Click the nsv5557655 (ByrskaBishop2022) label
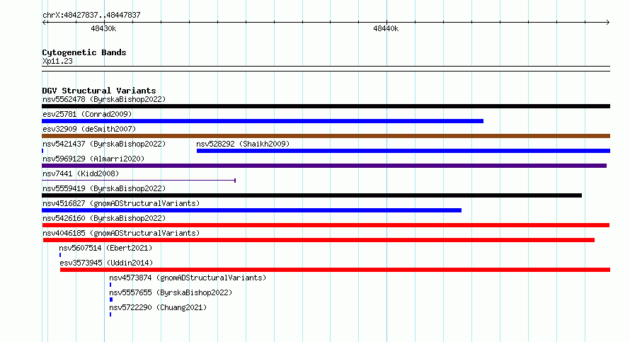The width and height of the screenshot is (630, 342). 171,292
